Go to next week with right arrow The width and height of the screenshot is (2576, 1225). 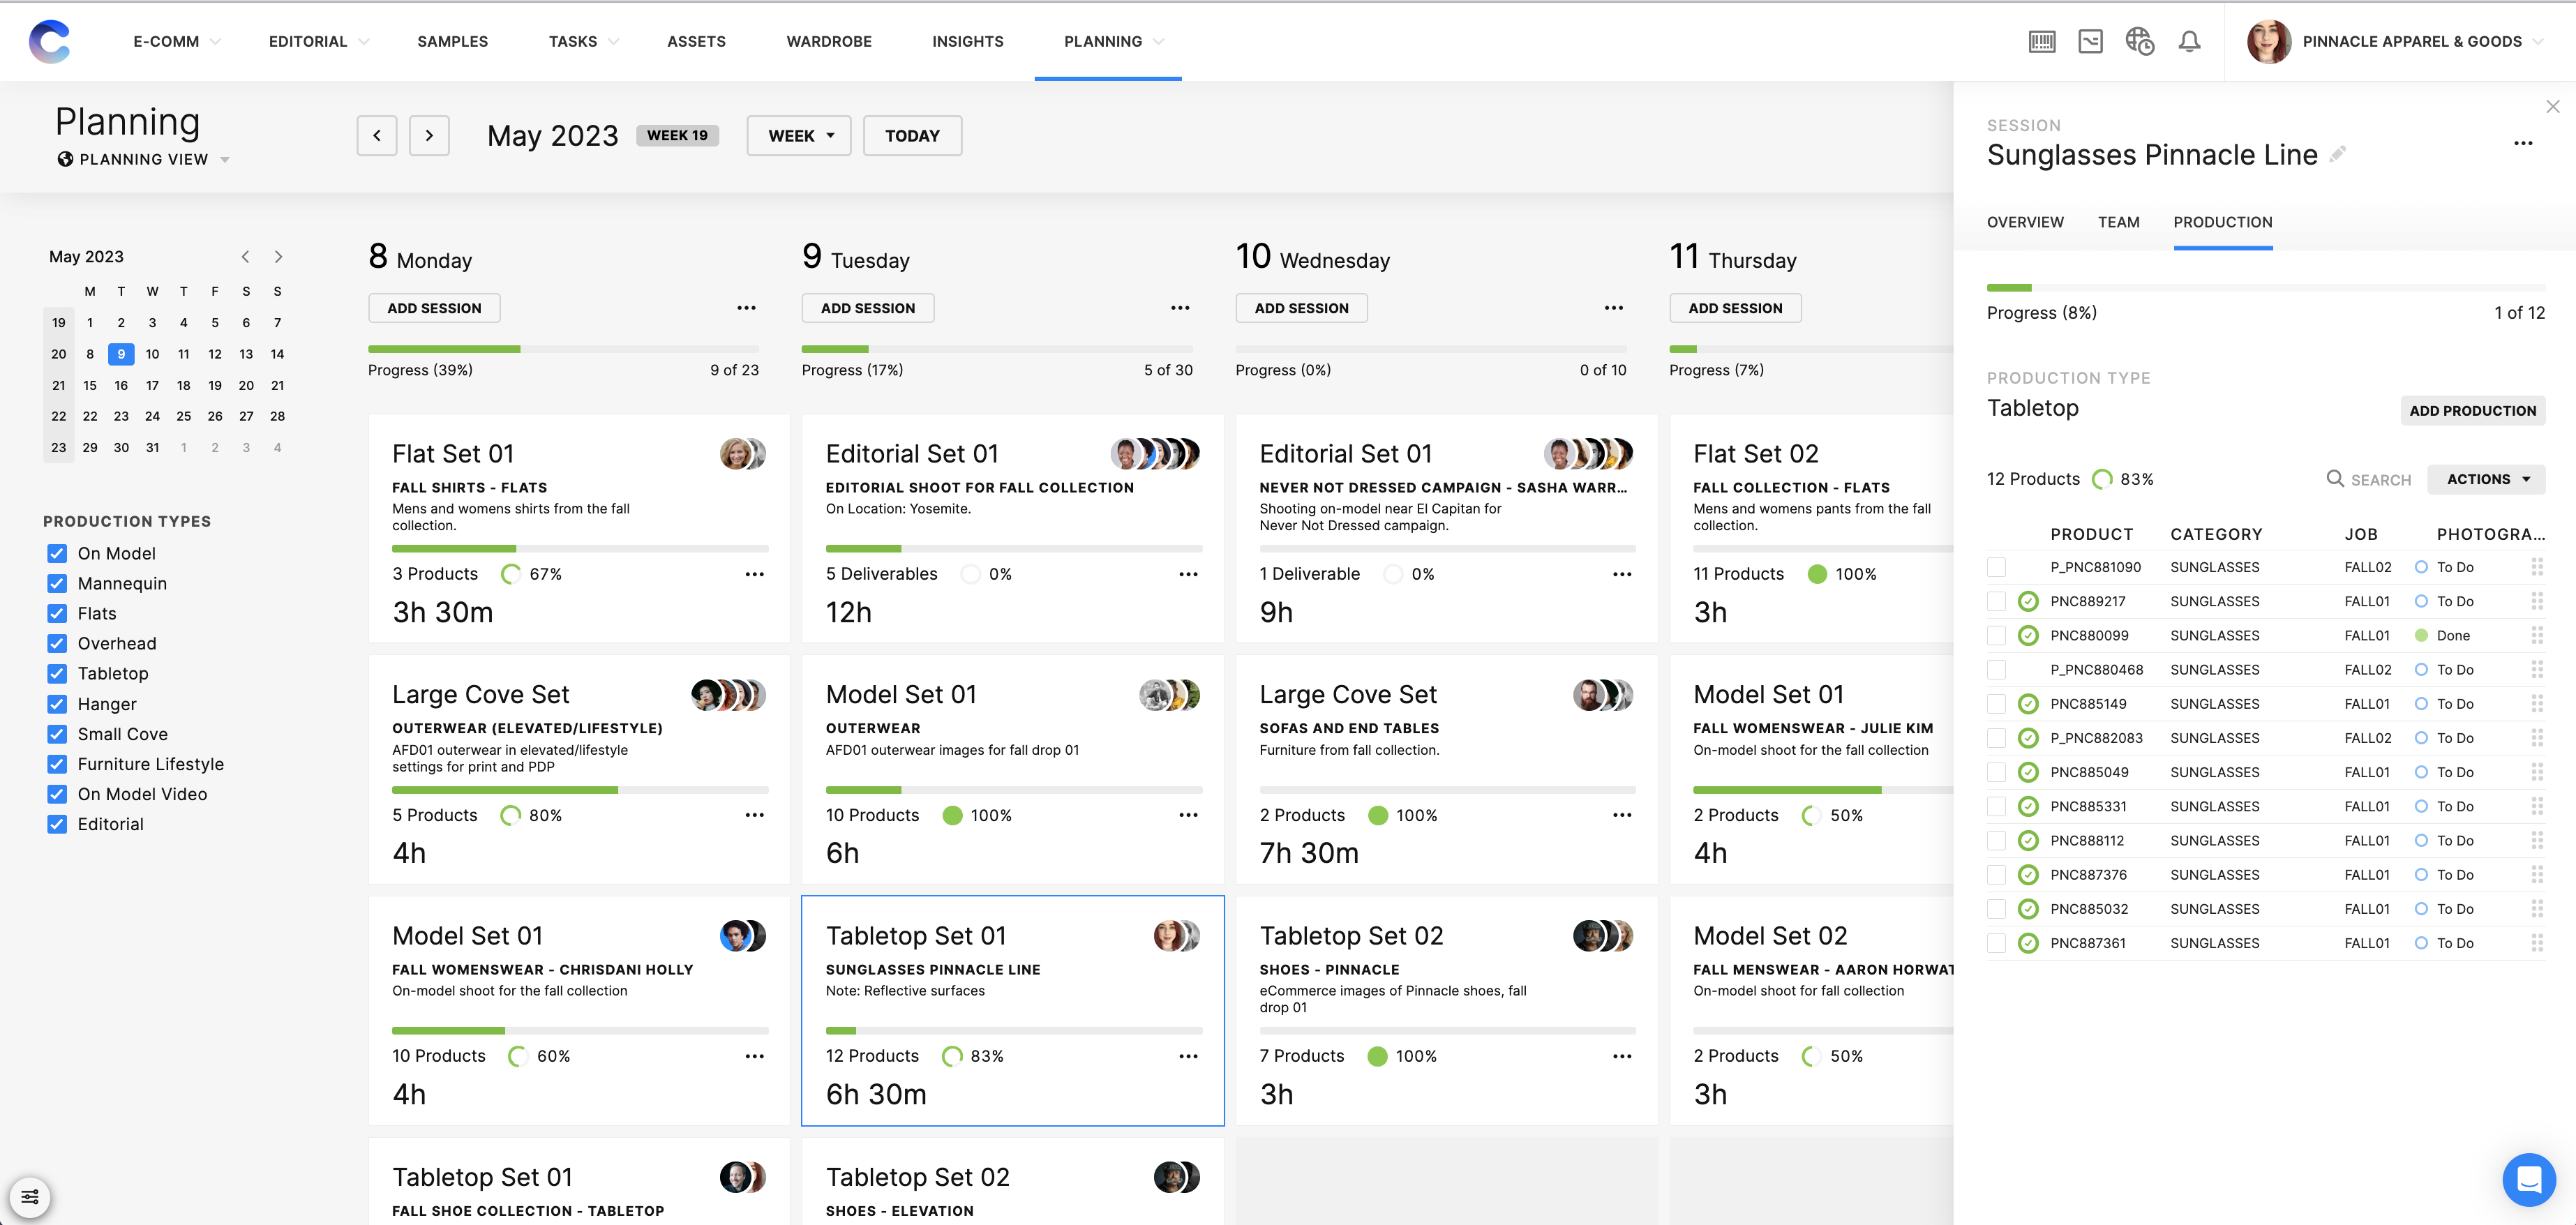[x=429, y=135]
